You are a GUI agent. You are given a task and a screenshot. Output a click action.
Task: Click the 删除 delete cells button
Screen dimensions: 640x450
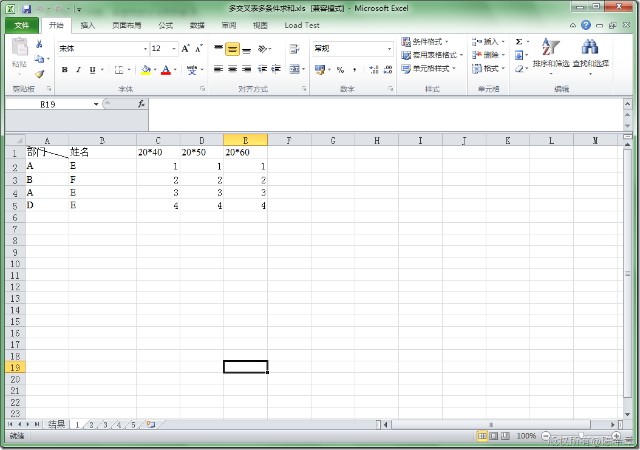489,55
